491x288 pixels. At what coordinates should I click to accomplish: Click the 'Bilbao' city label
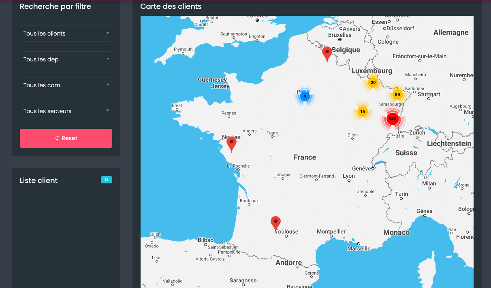tap(206, 240)
